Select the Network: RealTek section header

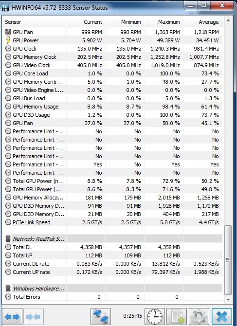[x=112, y=239]
